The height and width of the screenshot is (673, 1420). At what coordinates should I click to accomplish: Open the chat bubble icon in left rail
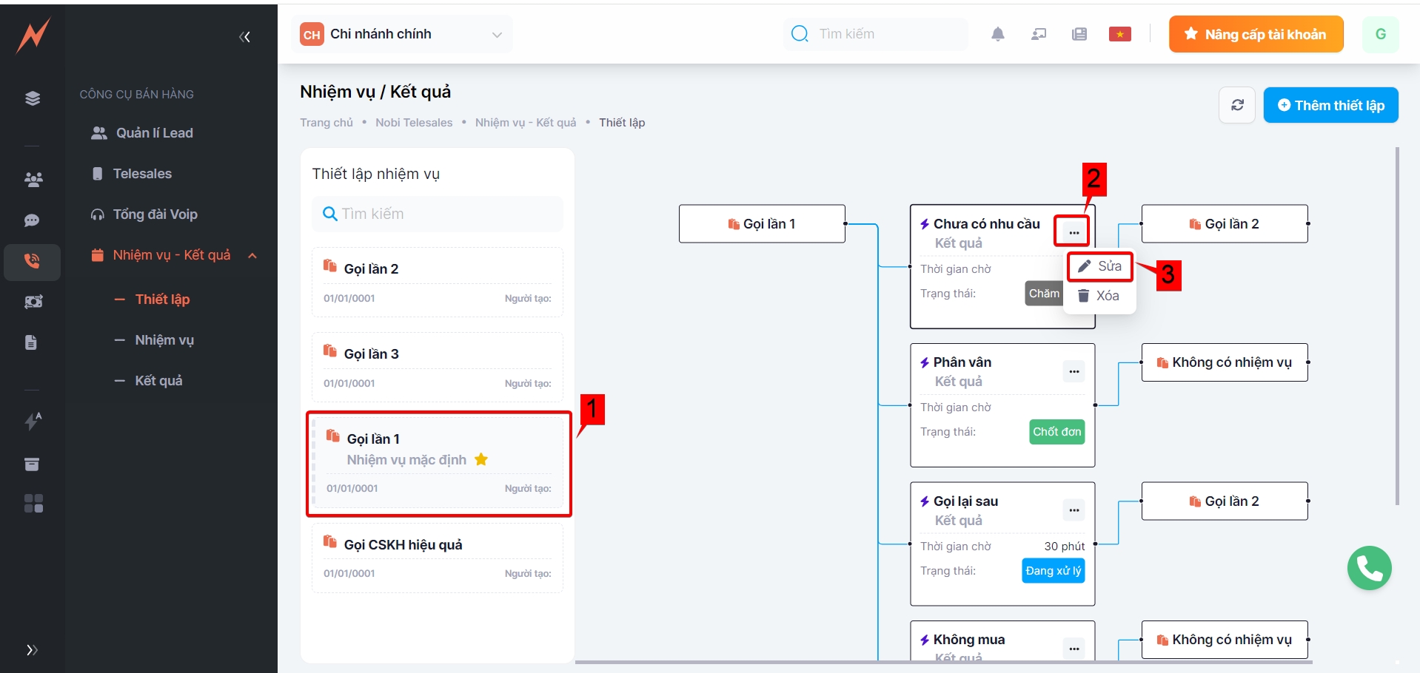pos(32,220)
